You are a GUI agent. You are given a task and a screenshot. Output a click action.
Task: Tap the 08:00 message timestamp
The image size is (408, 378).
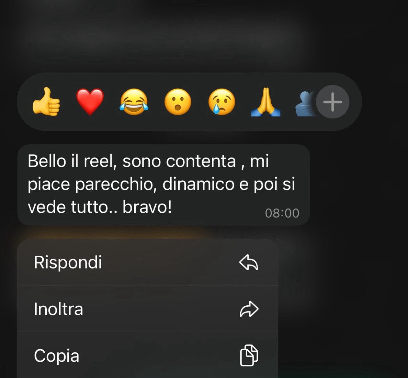(x=282, y=213)
